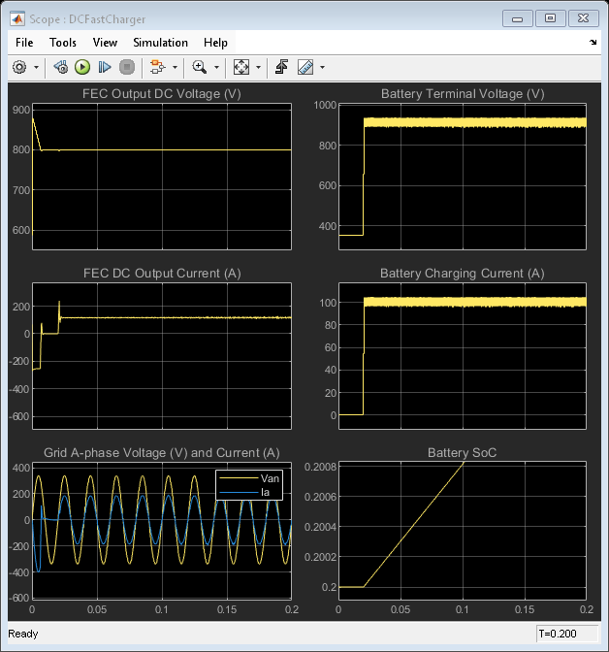
Task: Expand the Measurements dropdown arrow
Action: pyautogui.click(x=322, y=67)
